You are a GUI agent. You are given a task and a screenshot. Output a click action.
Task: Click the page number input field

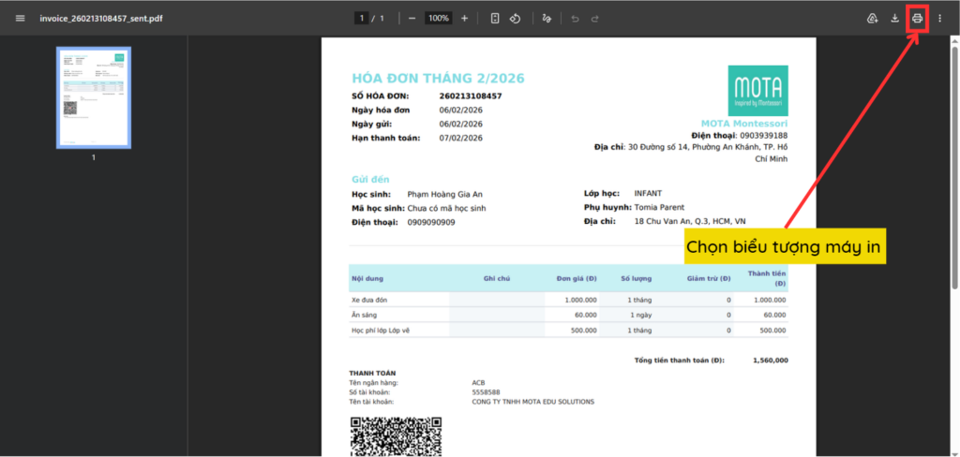[361, 19]
